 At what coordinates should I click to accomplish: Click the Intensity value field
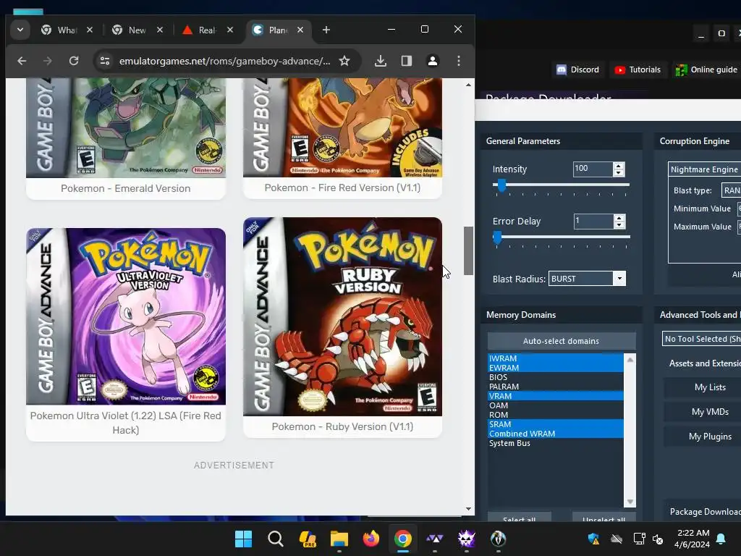tap(593, 169)
